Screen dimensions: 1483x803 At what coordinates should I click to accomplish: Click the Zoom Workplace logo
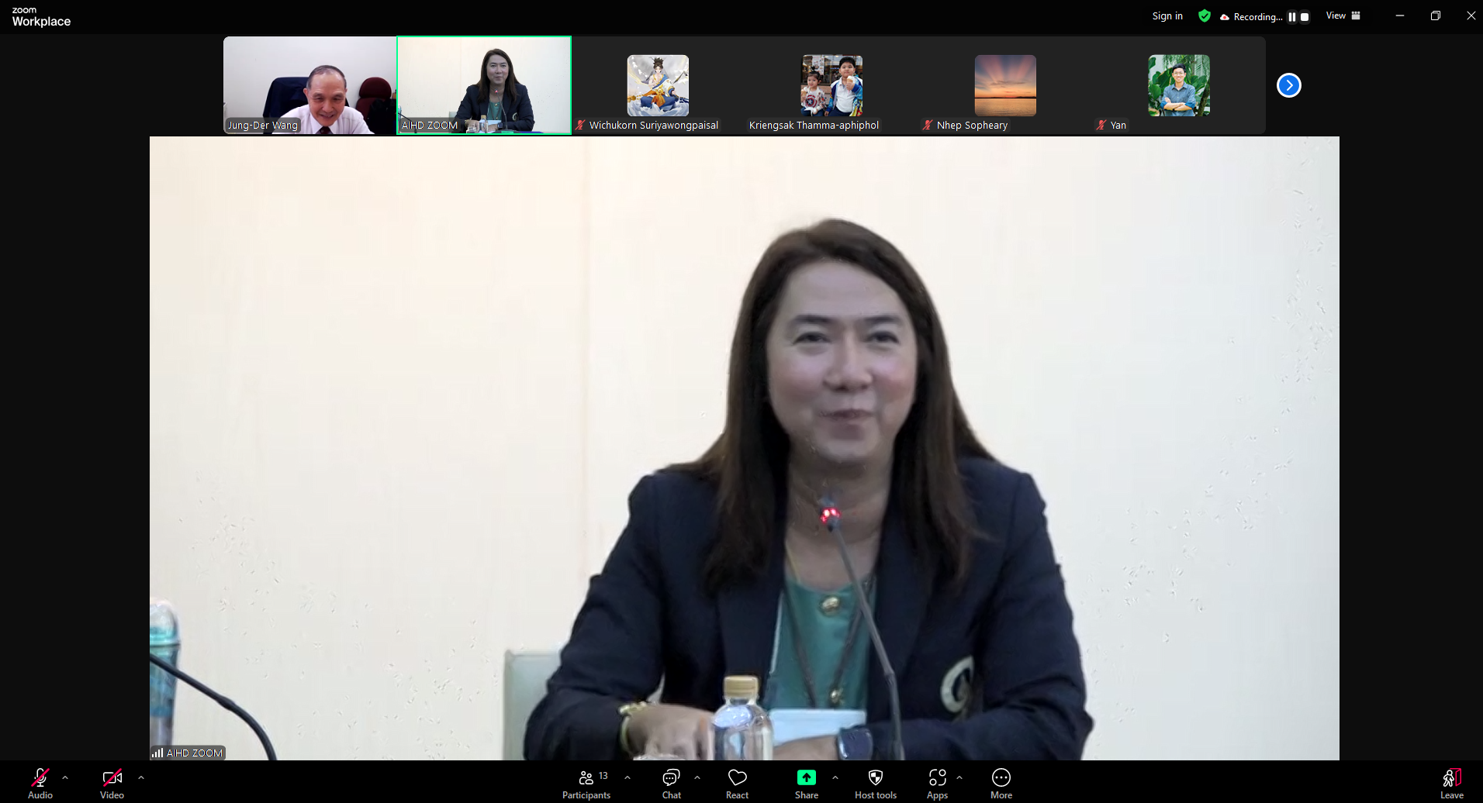click(41, 17)
